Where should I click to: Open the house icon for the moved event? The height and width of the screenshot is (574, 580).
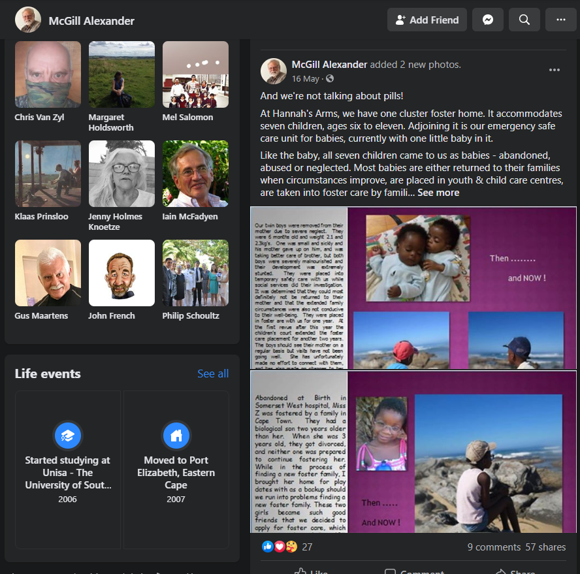coord(176,436)
